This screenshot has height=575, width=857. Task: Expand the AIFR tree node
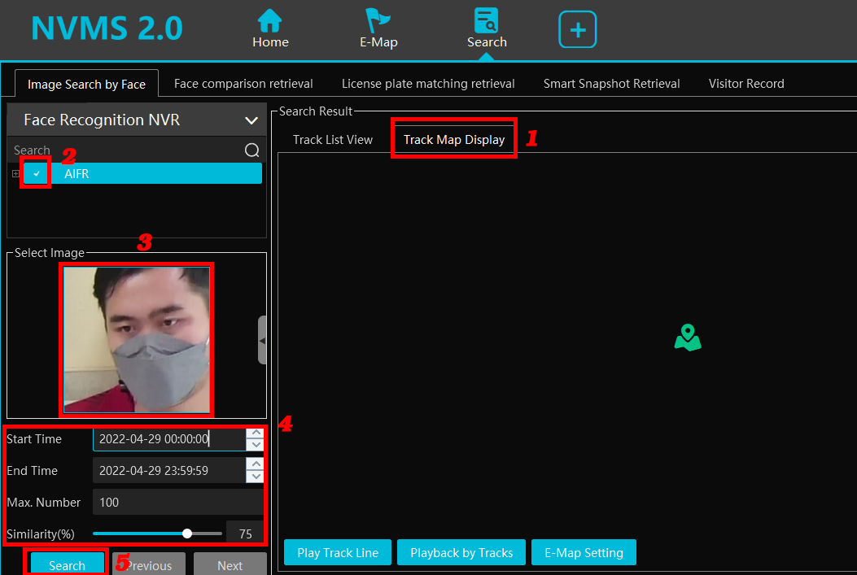[15, 173]
